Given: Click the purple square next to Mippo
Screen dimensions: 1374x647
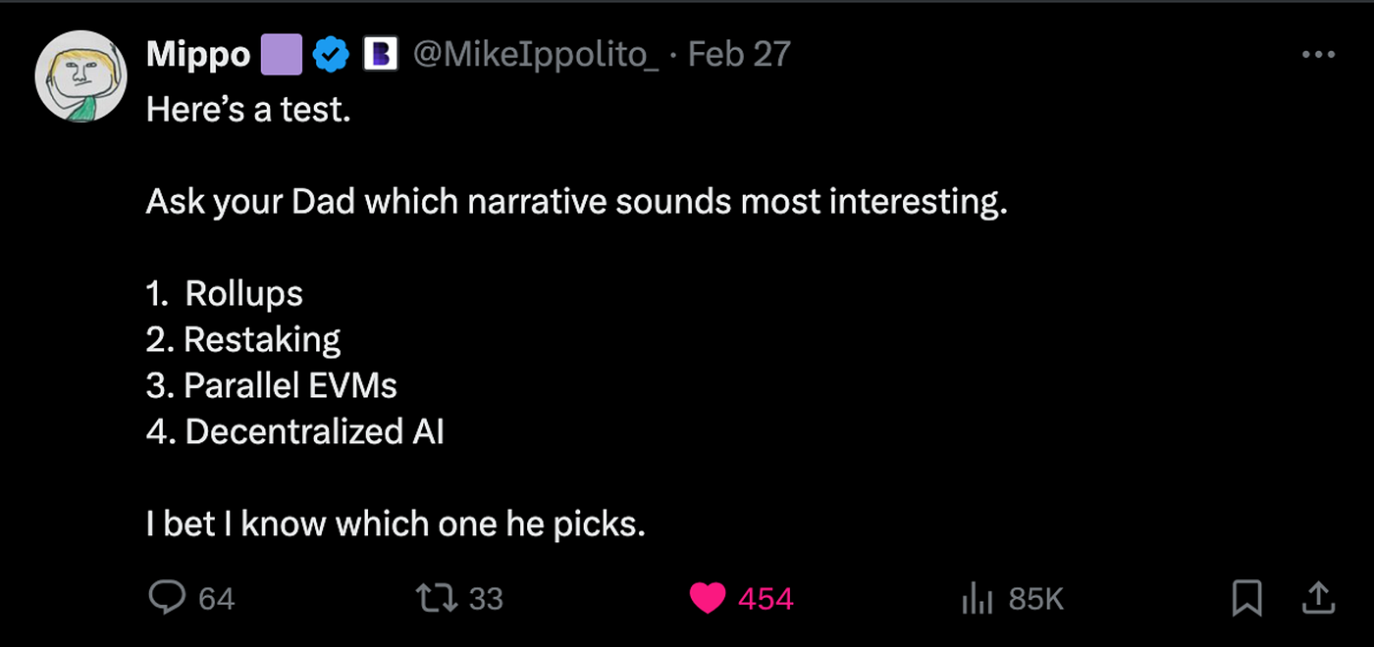Looking at the screenshot, I should (x=281, y=55).
